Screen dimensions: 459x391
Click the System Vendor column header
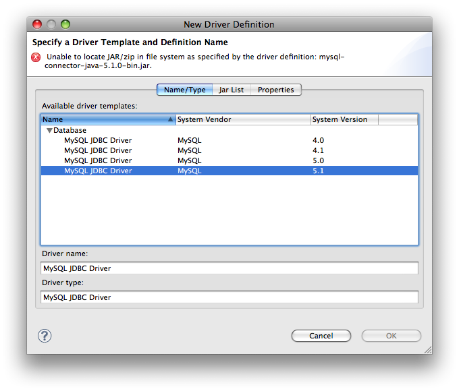(x=243, y=119)
